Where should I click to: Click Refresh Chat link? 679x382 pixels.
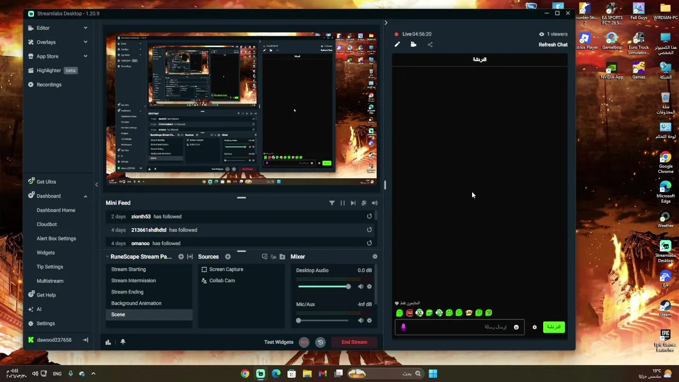(x=553, y=45)
